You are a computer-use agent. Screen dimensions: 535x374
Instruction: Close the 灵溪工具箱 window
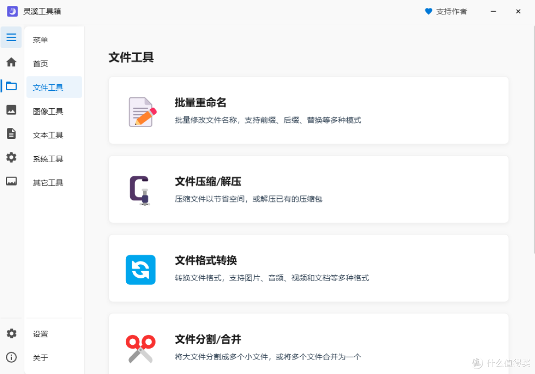[518, 11]
